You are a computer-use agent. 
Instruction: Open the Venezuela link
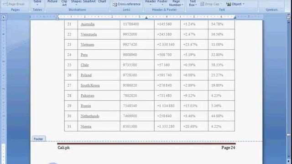tap(89, 35)
